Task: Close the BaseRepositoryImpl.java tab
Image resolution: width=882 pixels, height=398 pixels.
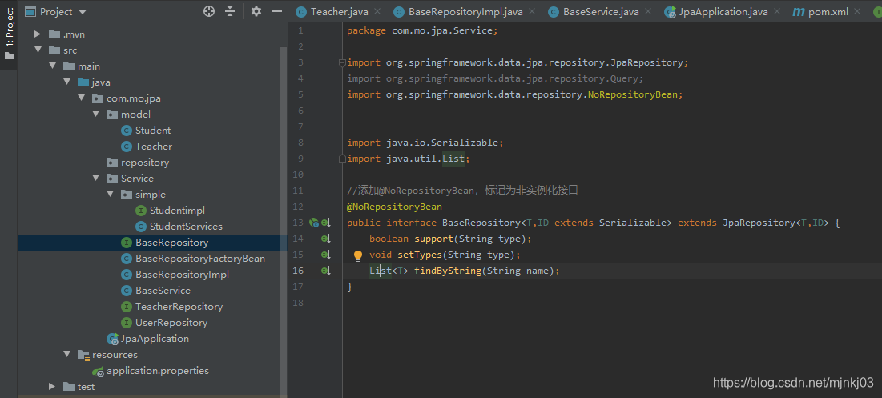Action: pyautogui.click(x=532, y=11)
